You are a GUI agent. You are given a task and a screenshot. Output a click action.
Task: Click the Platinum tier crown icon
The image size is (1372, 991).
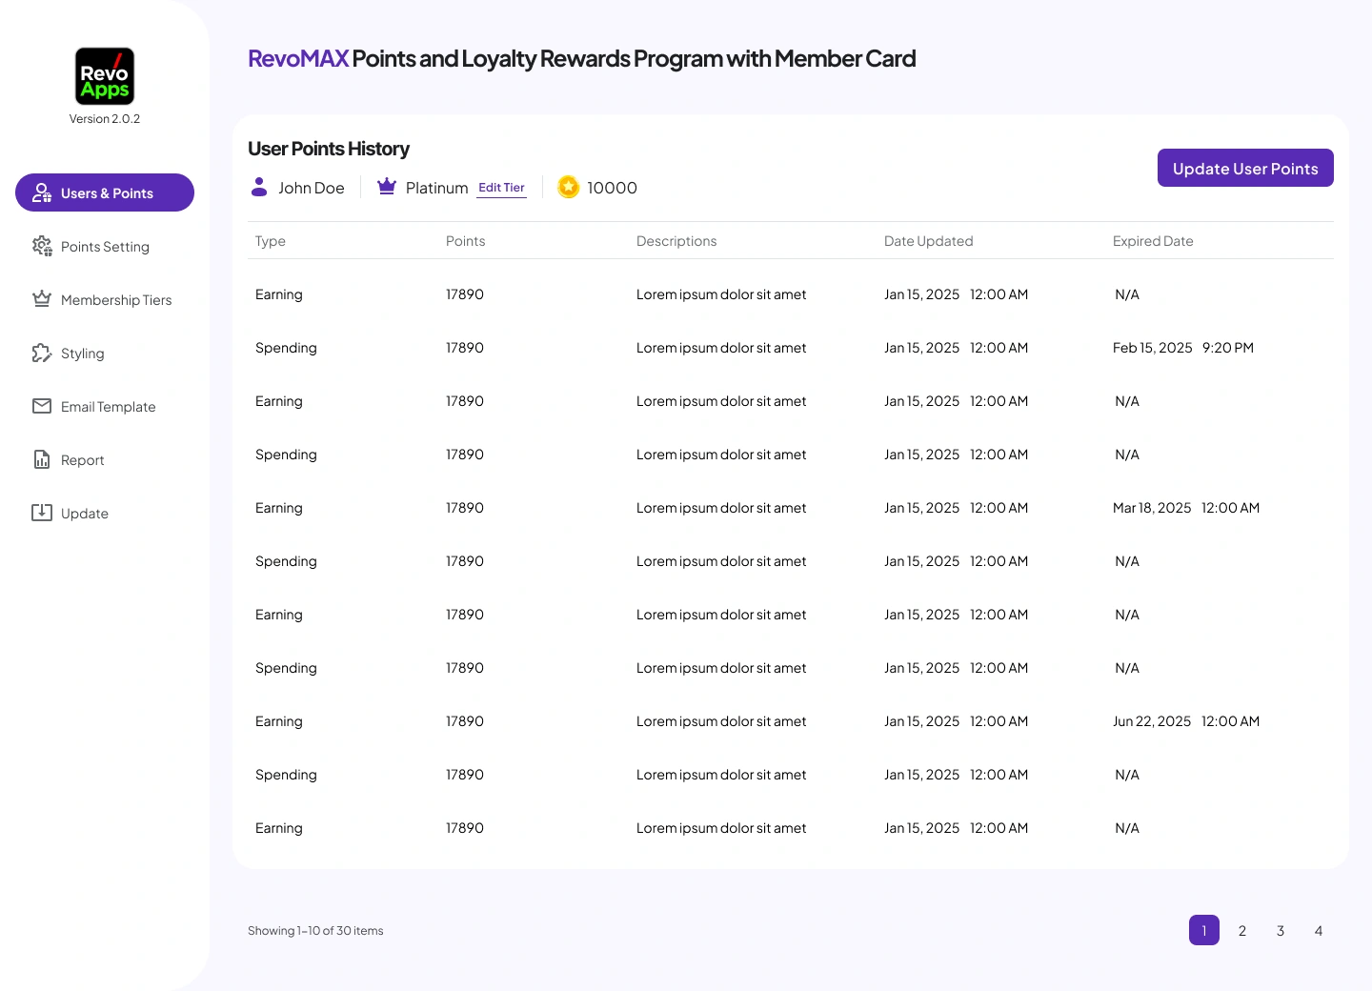click(387, 187)
